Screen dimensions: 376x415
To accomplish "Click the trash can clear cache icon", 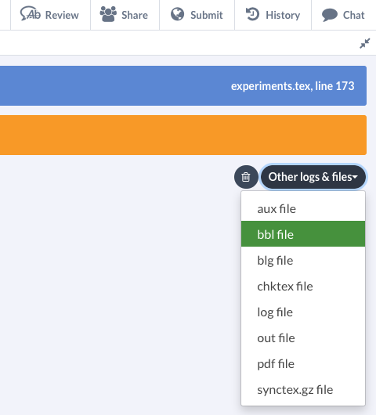I will pos(246,177).
